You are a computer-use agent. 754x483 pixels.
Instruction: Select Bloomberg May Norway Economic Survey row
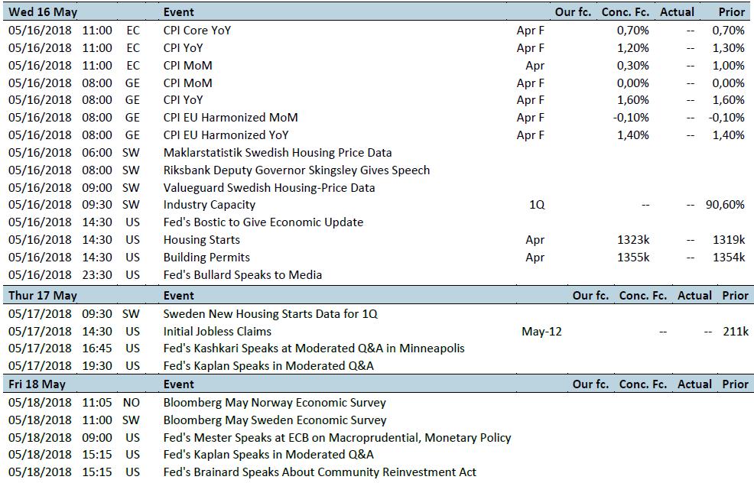377,403
